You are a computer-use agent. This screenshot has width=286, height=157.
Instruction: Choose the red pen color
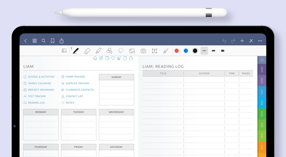(176, 51)
